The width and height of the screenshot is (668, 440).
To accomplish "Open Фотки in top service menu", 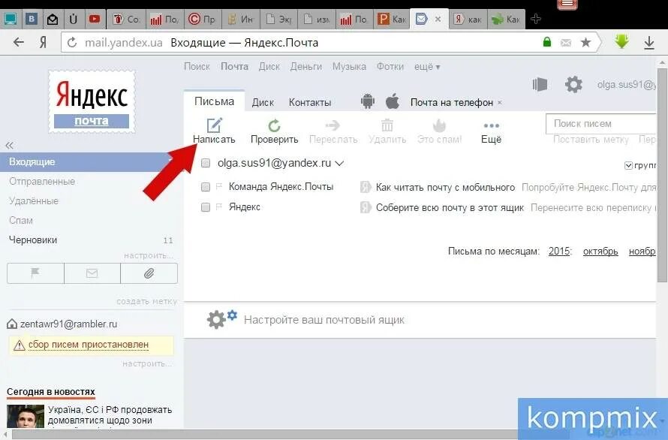I will 390,67.
